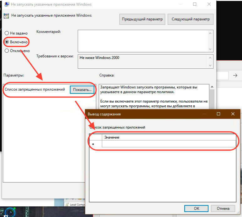The height and width of the screenshot is (217, 242).
Task: Click the "Список запрещенных приложений" parameter label
Action: pyautogui.click(x=35, y=89)
